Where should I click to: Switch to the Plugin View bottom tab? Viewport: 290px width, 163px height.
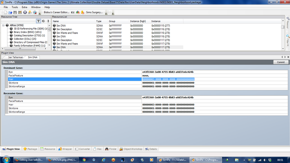pos(11,149)
